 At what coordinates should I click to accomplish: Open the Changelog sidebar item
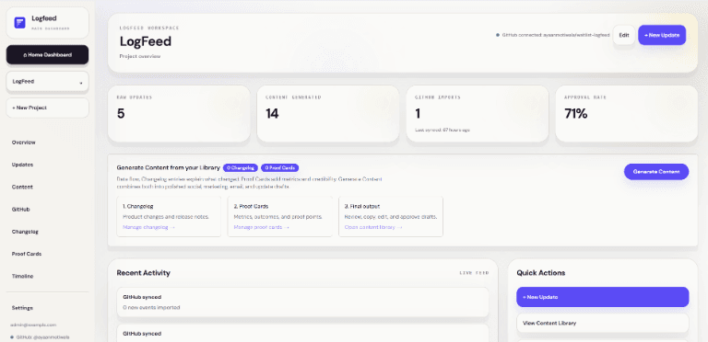coord(25,232)
